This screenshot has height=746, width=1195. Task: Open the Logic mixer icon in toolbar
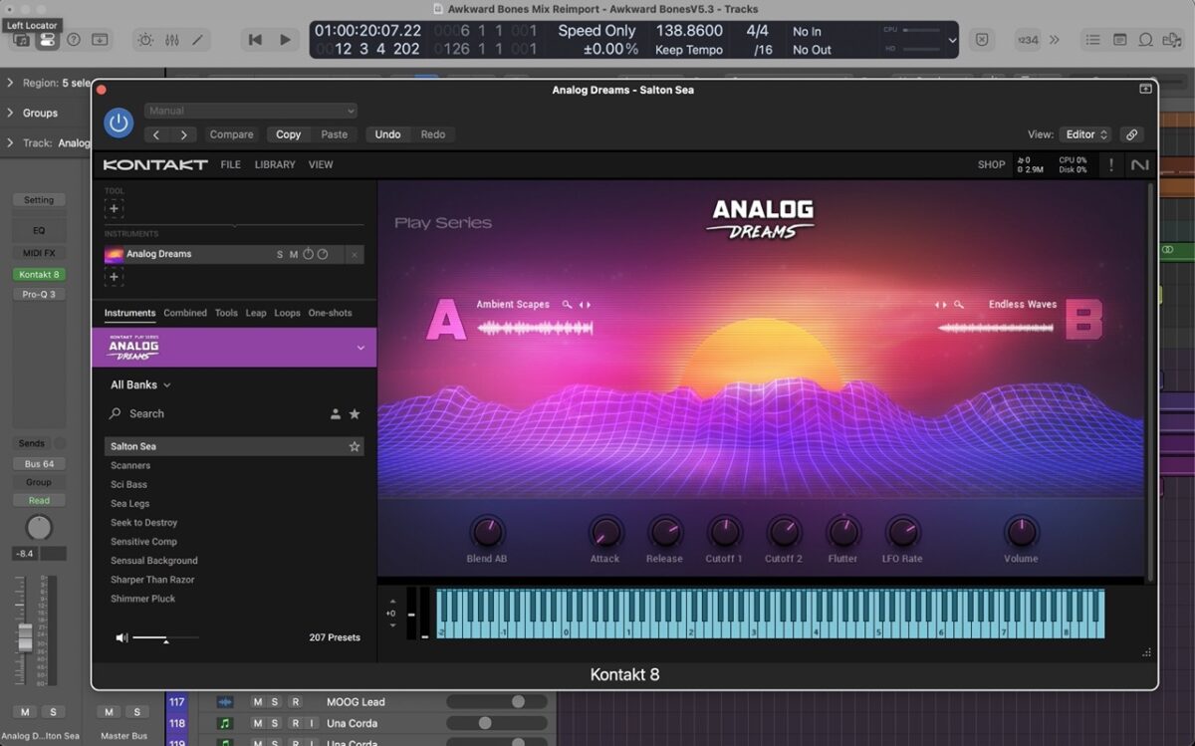coord(171,40)
